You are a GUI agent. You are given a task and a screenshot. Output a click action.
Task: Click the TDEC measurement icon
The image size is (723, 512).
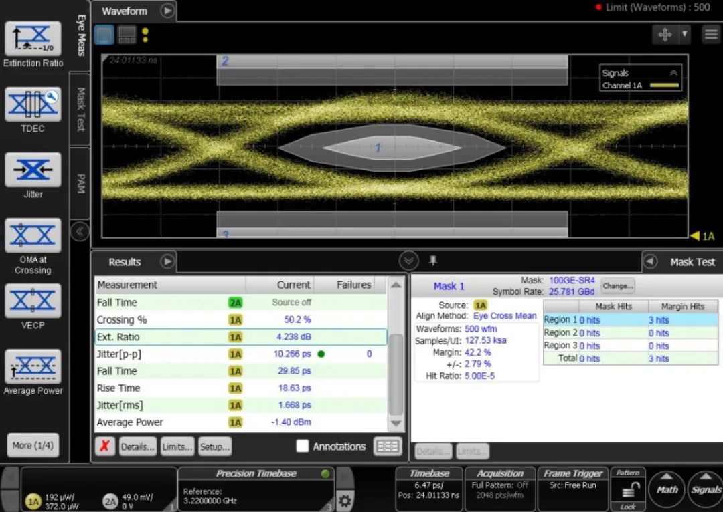[33, 105]
